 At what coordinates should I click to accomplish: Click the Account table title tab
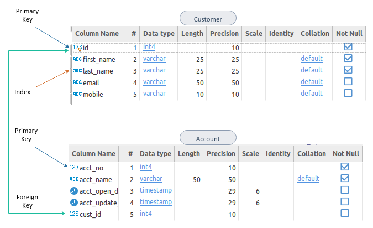click(208, 138)
